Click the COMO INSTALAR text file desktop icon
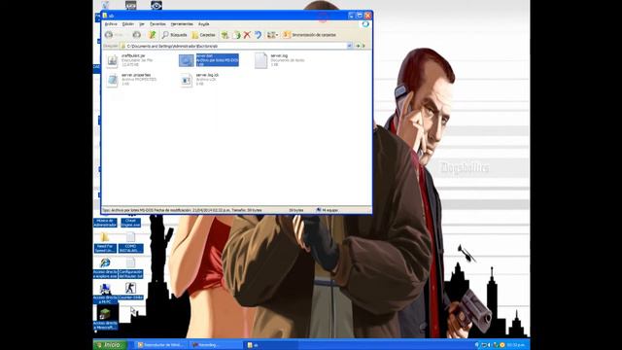Screen dimensions: 622x350 pos(130,237)
